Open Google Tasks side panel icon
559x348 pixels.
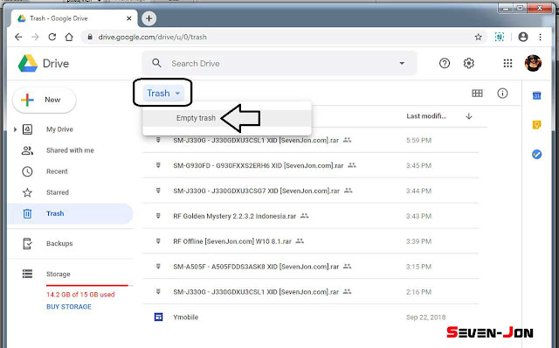pos(536,154)
